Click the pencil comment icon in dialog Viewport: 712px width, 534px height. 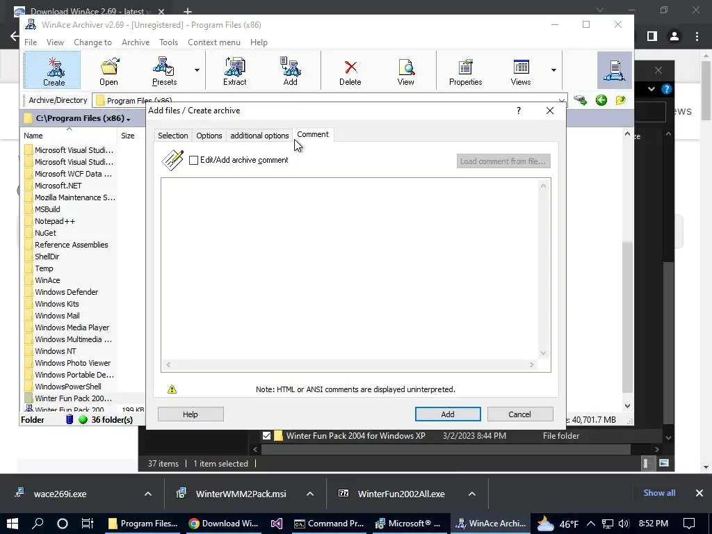coord(172,161)
